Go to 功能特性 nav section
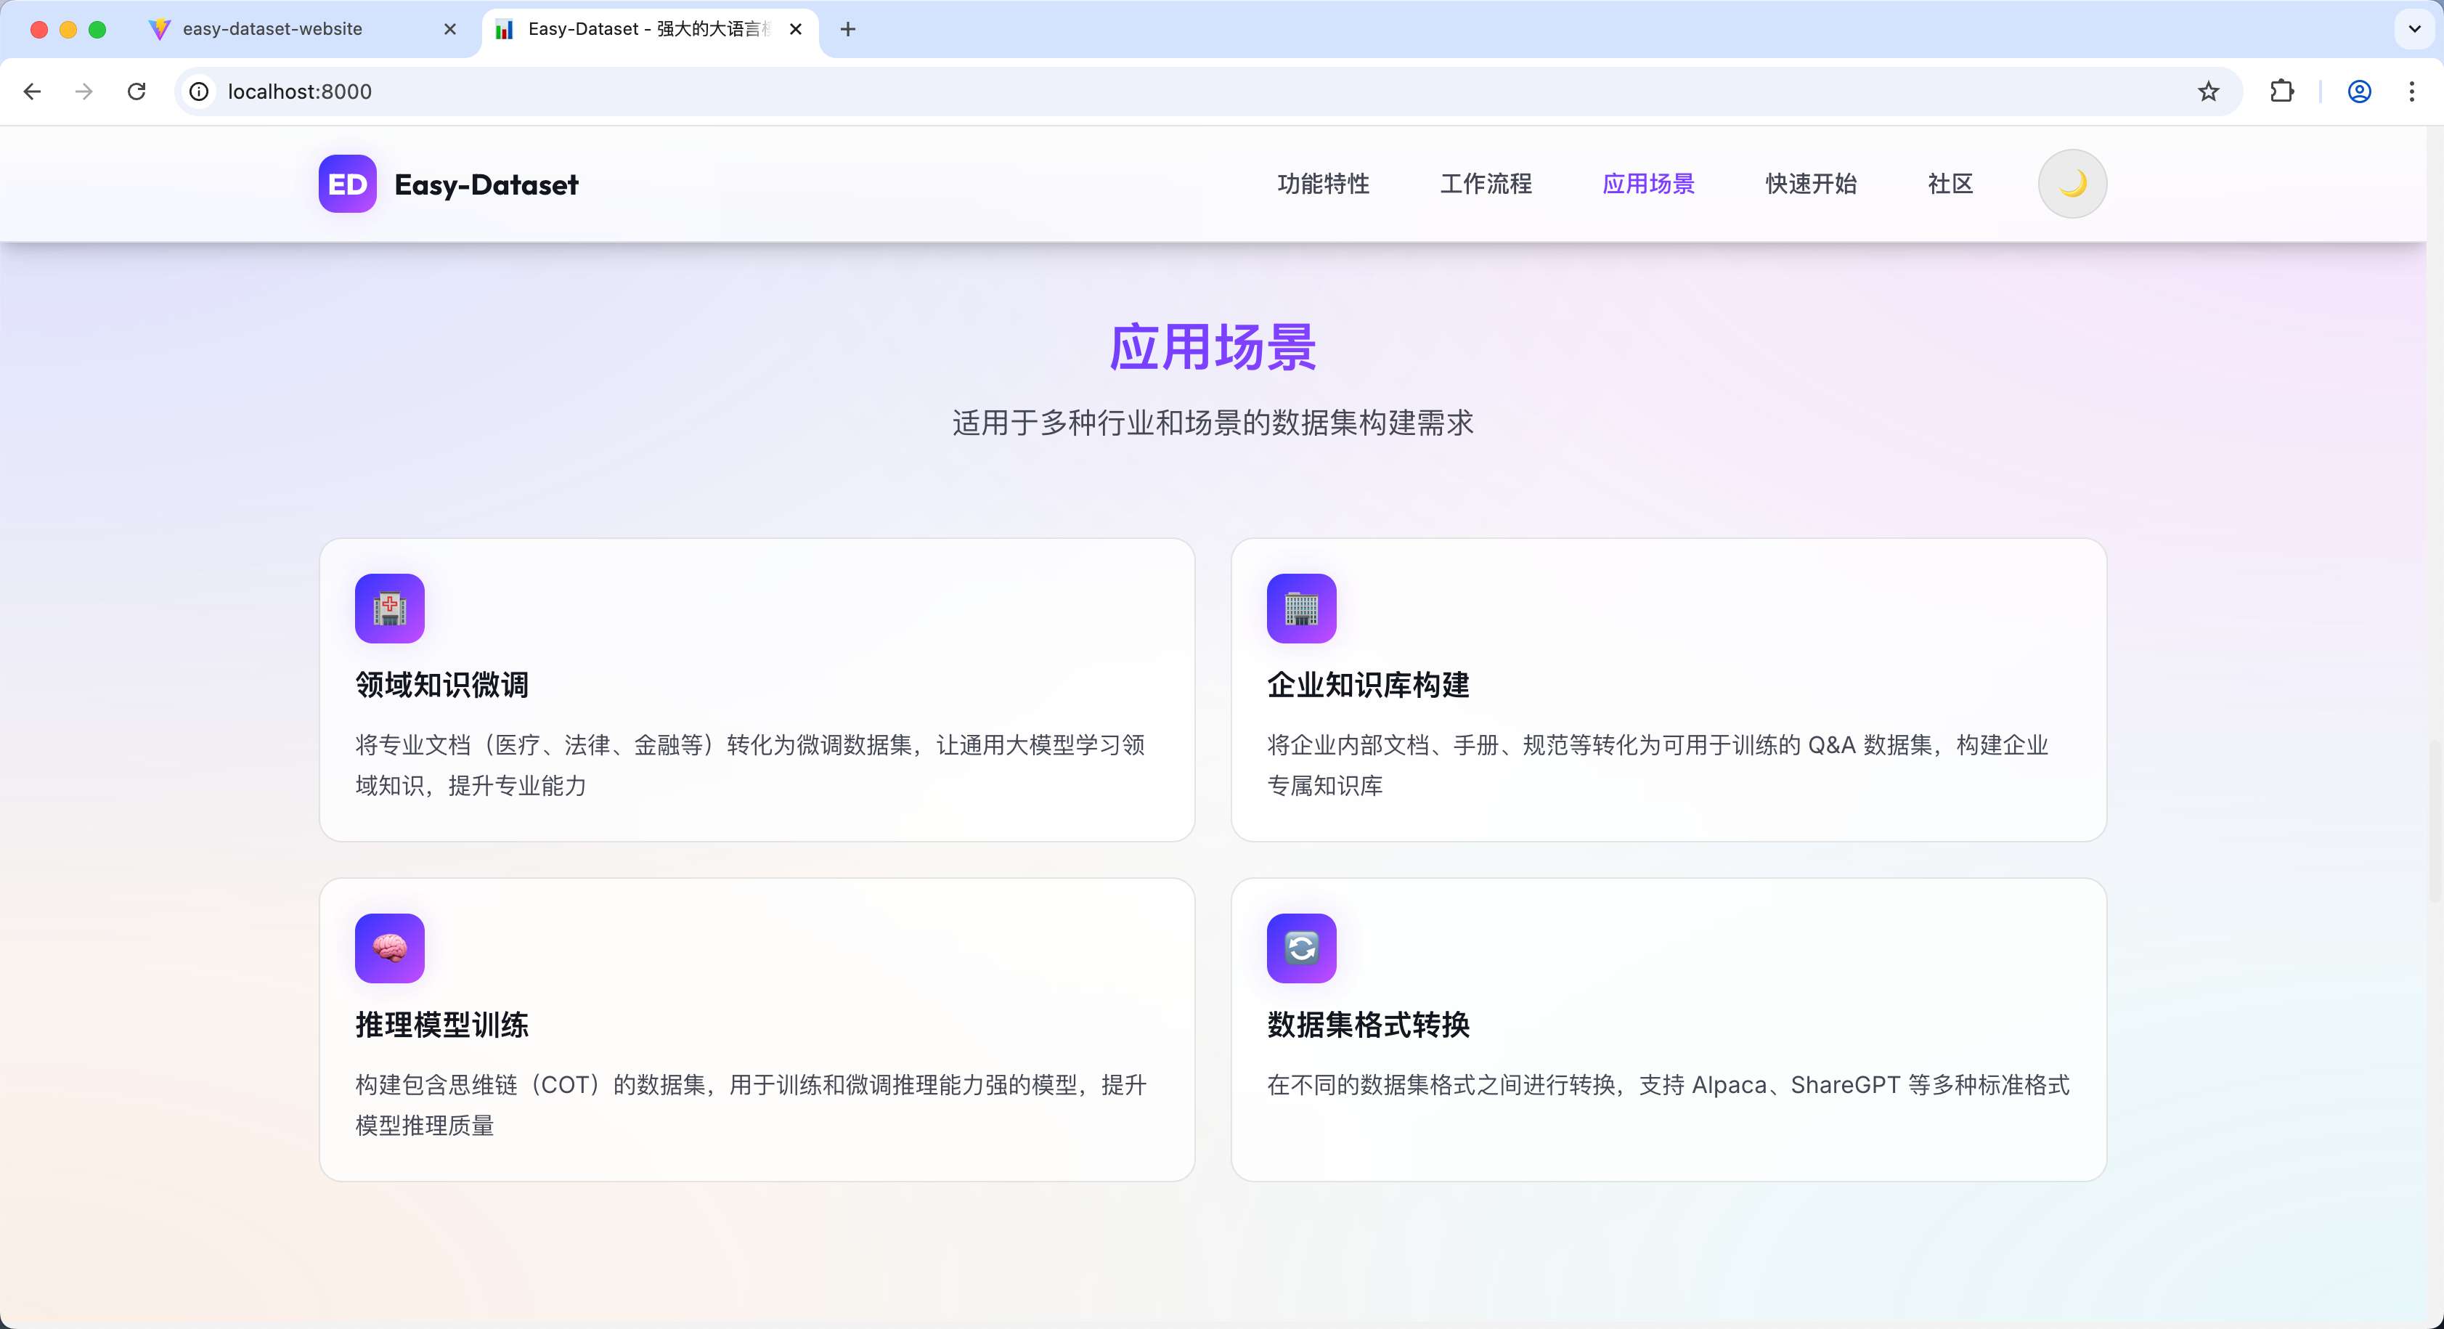The height and width of the screenshot is (1329, 2444). pos(1323,184)
